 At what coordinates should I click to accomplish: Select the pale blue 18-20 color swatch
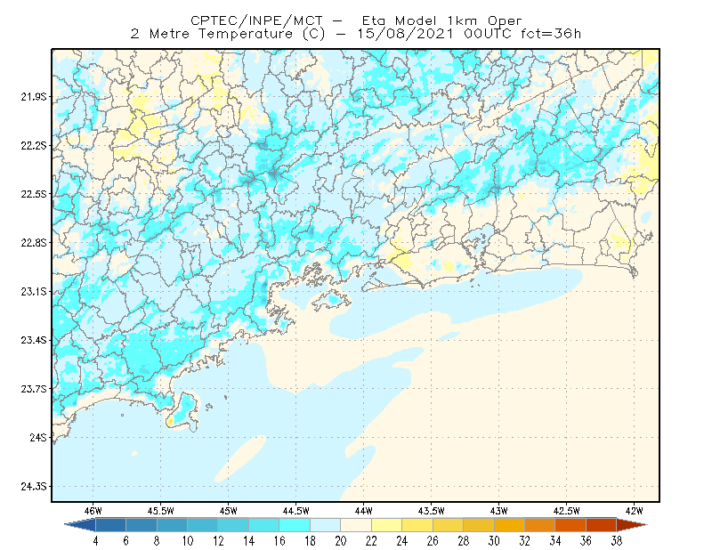point(325,525)
